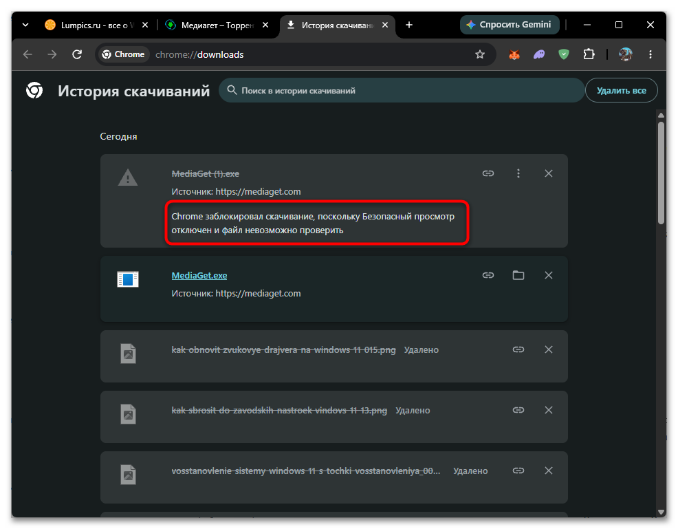The width and height of the screenshot is (678, 529).
Task: Click the downloads page scrollbar thumb
Action: (x=661, y=173)
